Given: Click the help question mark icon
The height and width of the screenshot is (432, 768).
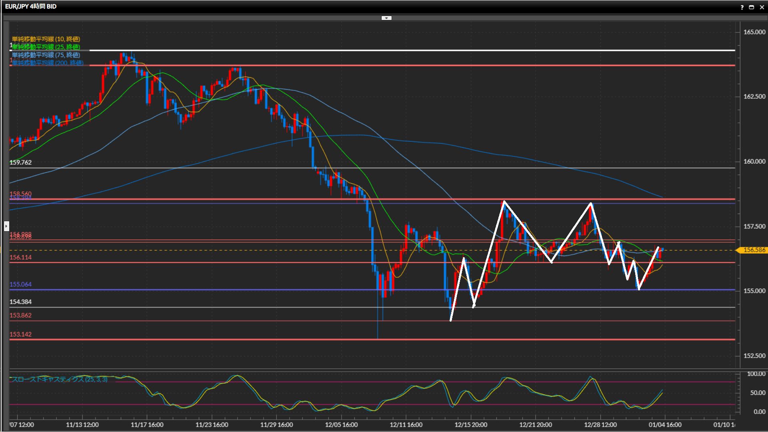Looking at the screenshot, I should (742, 7).
